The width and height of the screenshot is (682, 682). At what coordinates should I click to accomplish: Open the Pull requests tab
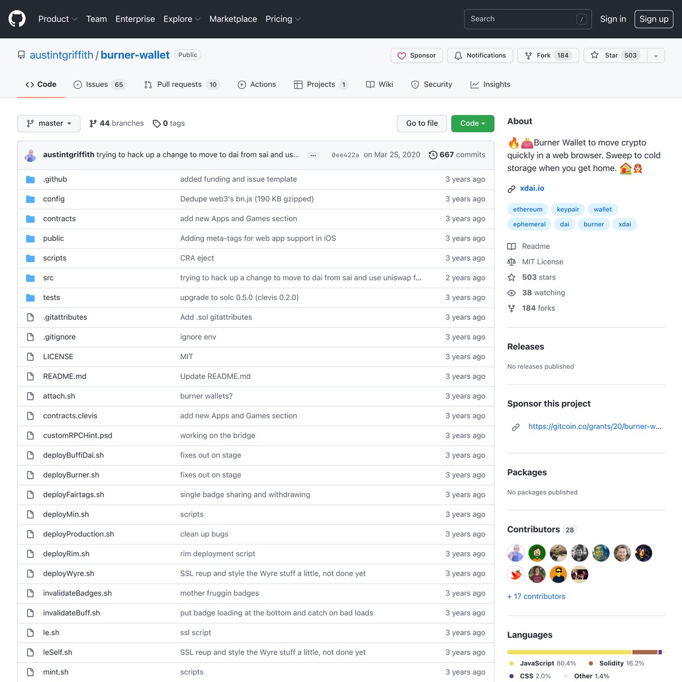180,84
